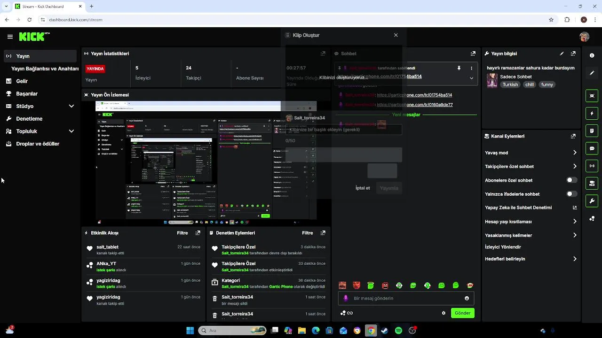The image size is (602, 338).
Task: Click the Sadece Sohbet category thumbnail
Action: pos(492,80)
